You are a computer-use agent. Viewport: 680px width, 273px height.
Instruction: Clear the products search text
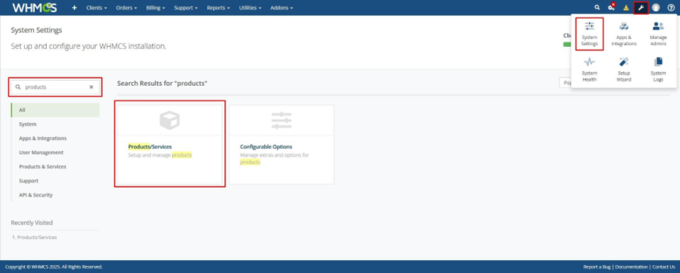click(91, 87)
